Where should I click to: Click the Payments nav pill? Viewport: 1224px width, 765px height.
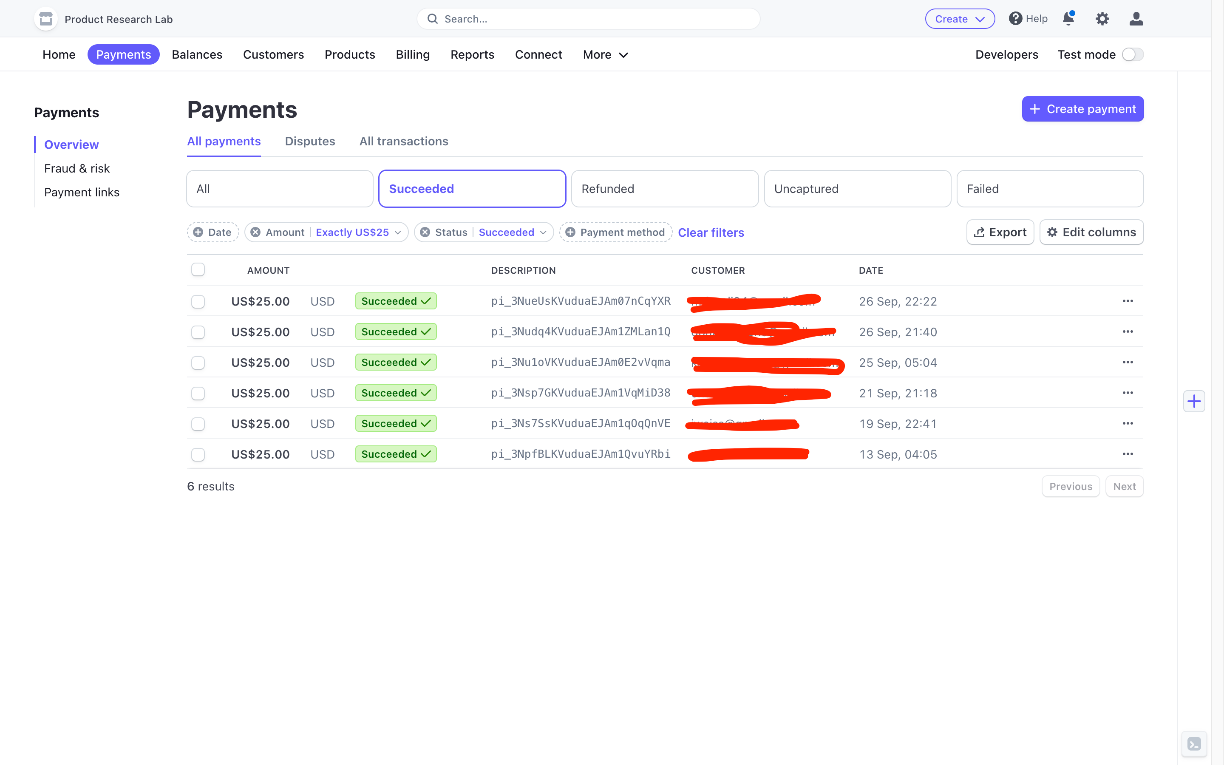coord(123,55)
